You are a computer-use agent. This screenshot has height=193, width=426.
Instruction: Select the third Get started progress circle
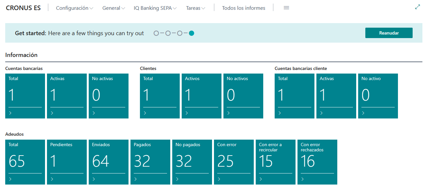tap(180, 33)
